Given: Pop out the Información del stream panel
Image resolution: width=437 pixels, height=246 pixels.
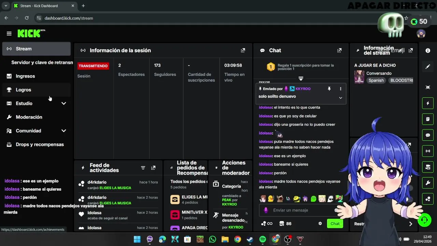Looking at the screenshot, I should tap(411, 50).
